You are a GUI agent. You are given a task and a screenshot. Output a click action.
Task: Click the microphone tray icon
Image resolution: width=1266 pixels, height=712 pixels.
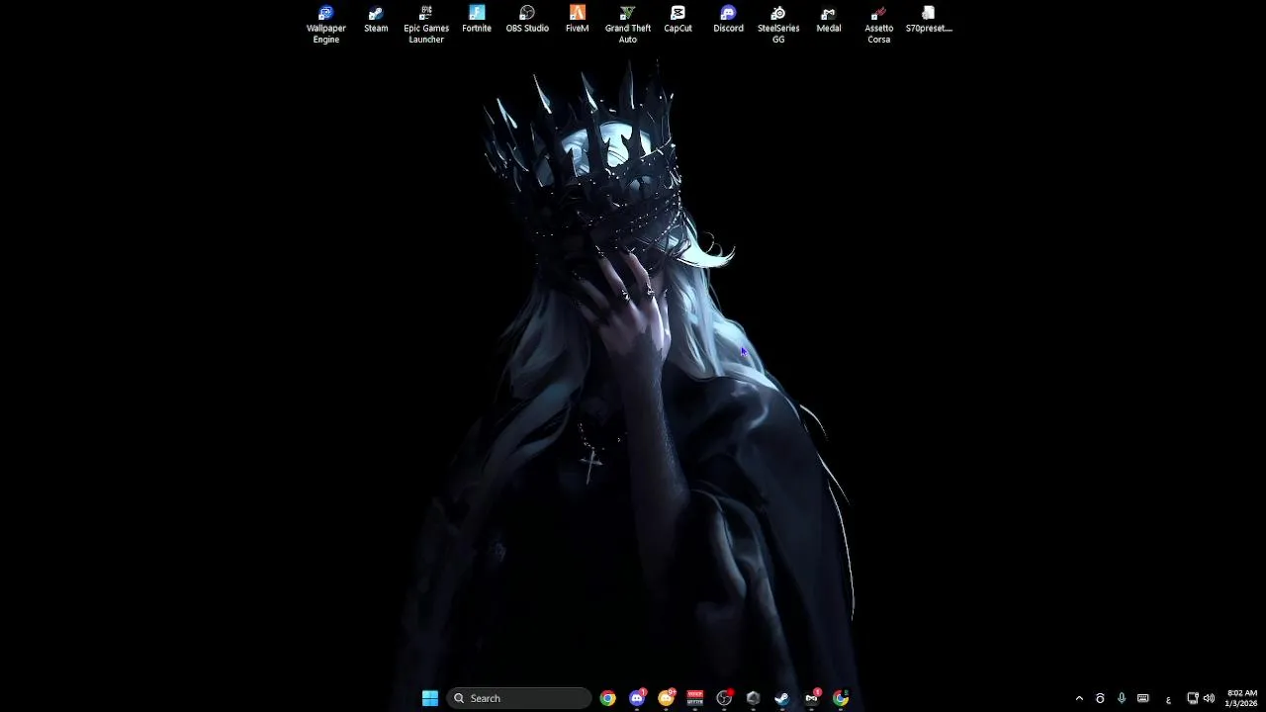(1121, 698)
